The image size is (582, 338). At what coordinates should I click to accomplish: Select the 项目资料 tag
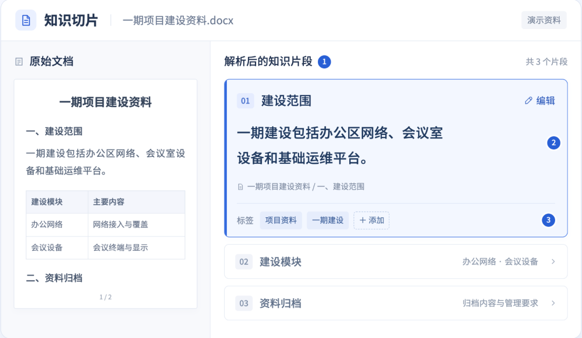click(281, 220)
